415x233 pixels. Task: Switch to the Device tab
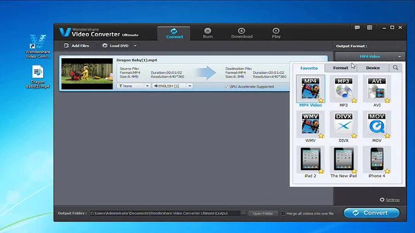373,68
